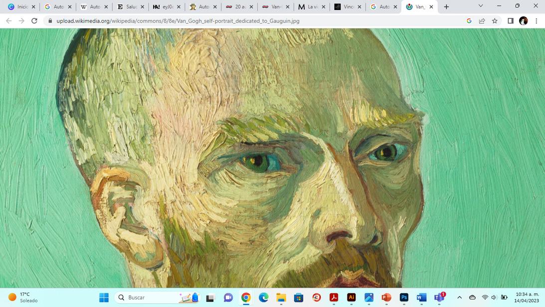Open the red circular app in taskbar

(x=316, y=298)
